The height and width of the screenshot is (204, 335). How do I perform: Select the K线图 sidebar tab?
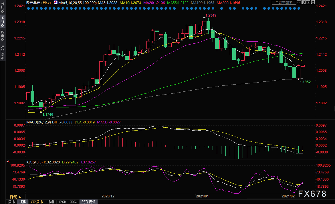pyautogui.click(x=3, y=21)
